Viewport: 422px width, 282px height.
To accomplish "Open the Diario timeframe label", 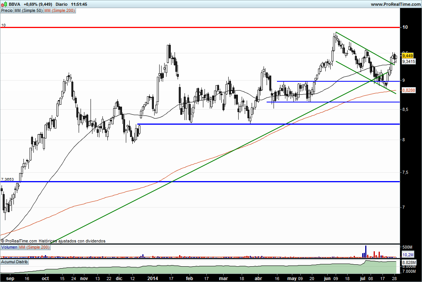I will coord(62,4).
